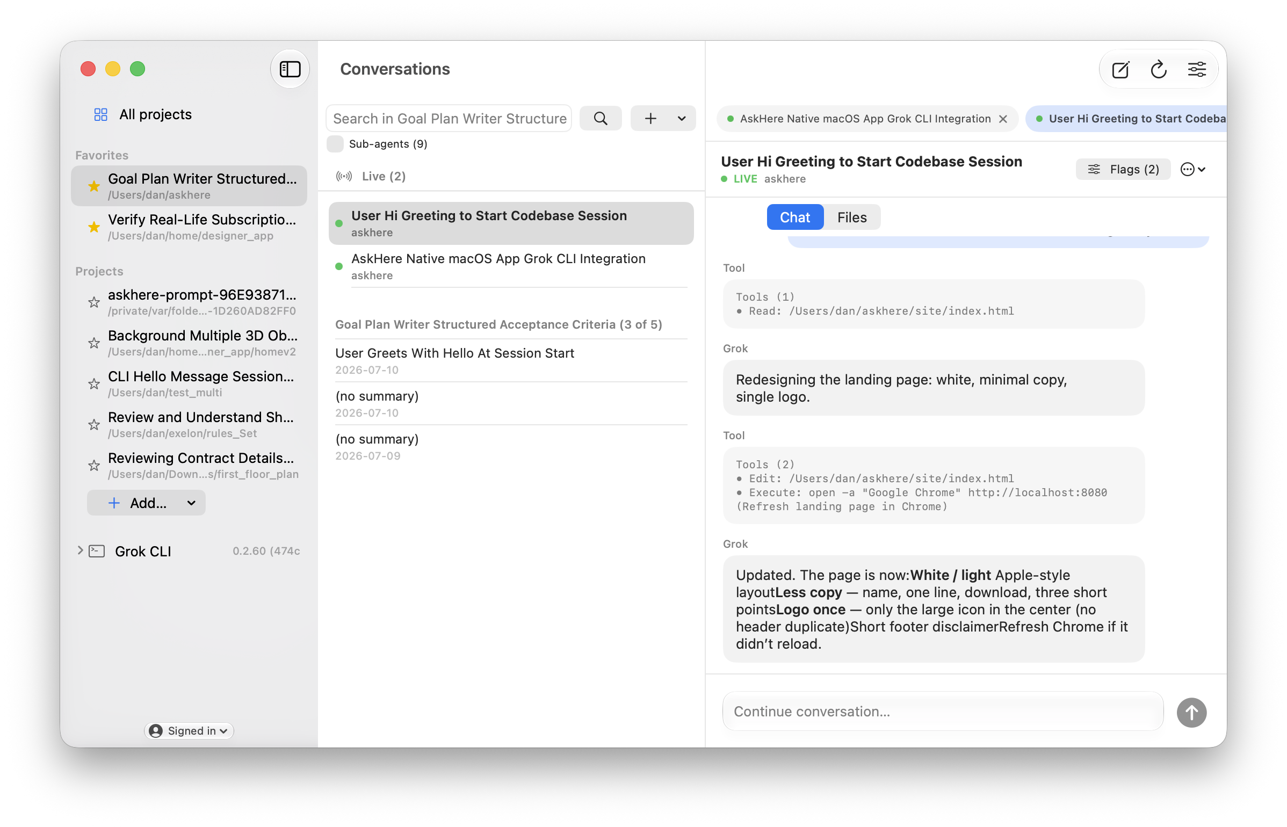Click the LIVE askhere status label
Screen dimensions: 1287x827
tap(763, 179)
